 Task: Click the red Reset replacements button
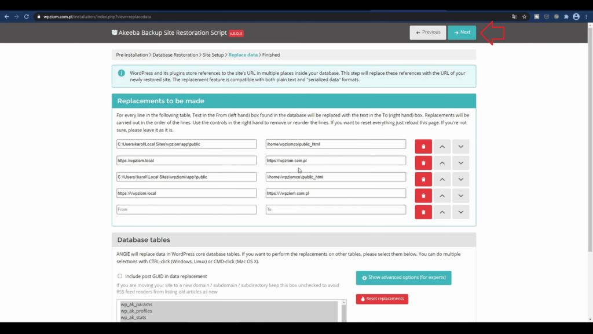[x=382, y=299]
